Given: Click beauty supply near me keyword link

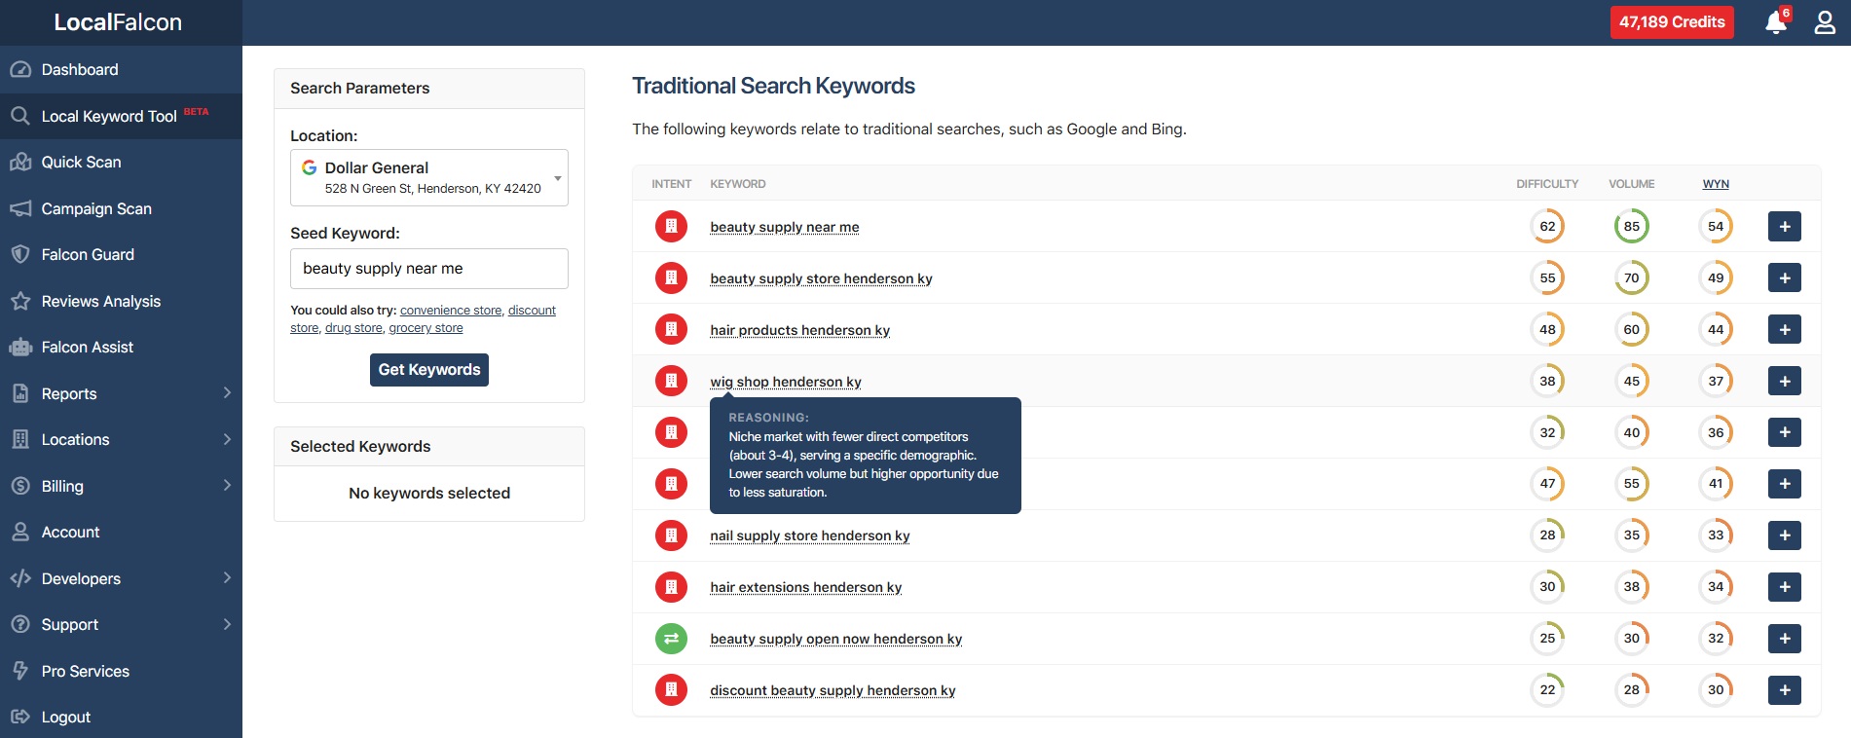Looking at the screenshot, I should coord(785,227).
